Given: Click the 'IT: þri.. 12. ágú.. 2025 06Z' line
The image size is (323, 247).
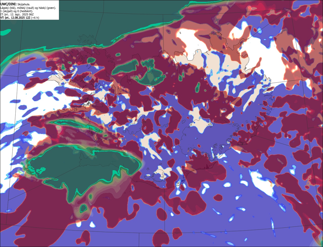Looking at the screenshot, I should click(x=17, y=14).
